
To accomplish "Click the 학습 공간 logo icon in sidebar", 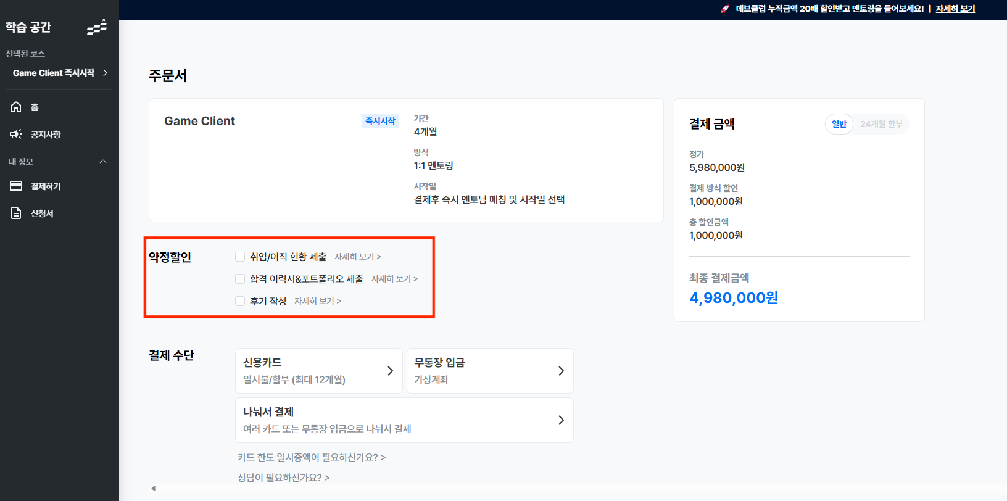I will (x=97, y=27).
